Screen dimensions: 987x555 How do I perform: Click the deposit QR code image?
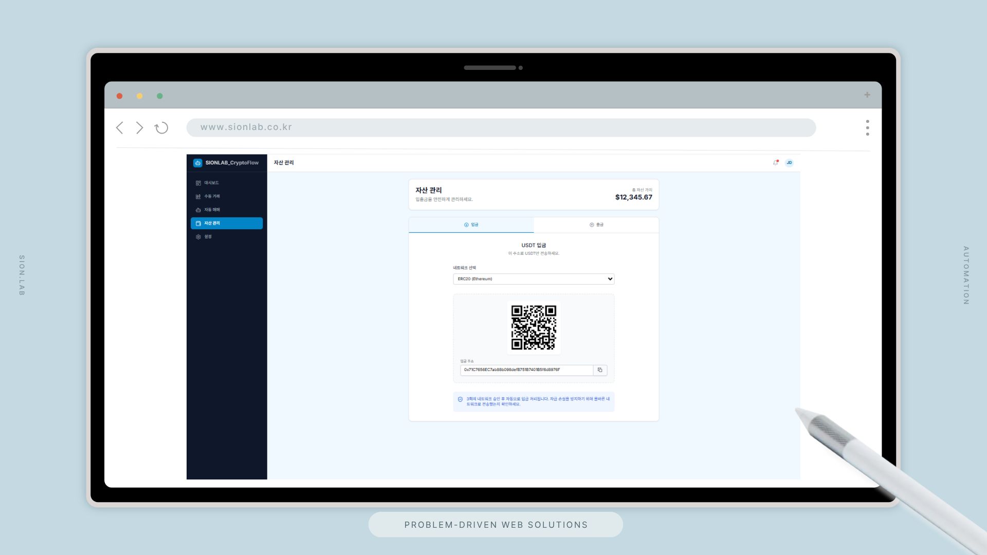(x=534, y=327)
